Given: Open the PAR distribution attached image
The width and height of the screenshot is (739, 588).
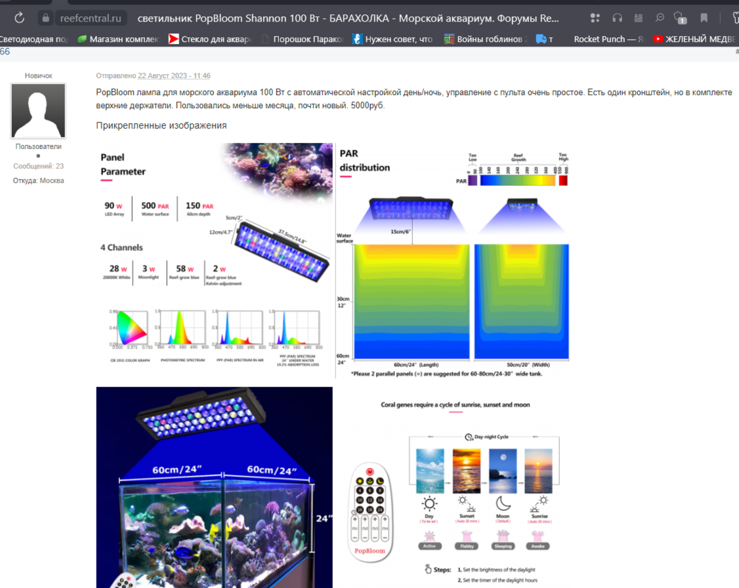Looking at the screenshot, I should pyautogui.click(x=453, y=260).
